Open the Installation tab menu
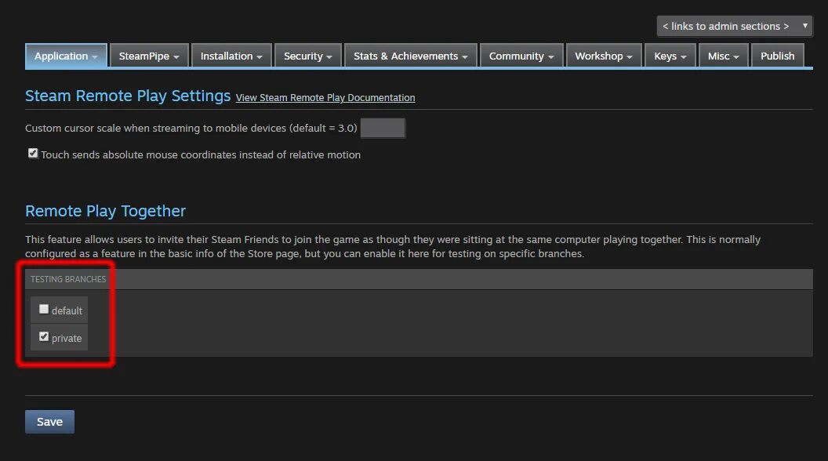 click(231, 56)
